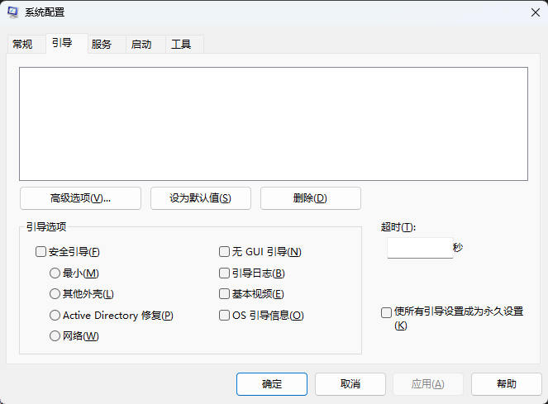Open 高级选项(V)... dialog

click(80, 198)
